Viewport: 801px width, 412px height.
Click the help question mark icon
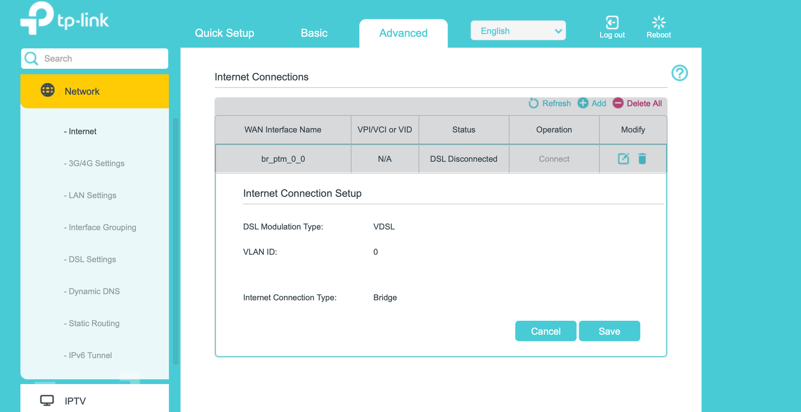679,73
